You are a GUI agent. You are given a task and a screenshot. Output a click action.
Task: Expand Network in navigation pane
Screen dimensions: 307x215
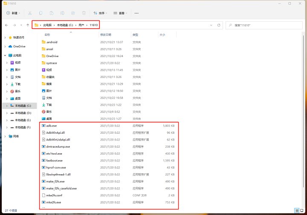point(5,136)
